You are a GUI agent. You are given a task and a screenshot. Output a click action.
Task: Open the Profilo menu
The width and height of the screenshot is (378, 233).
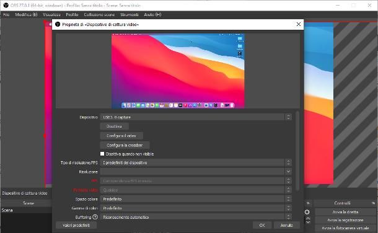[72, 15]
